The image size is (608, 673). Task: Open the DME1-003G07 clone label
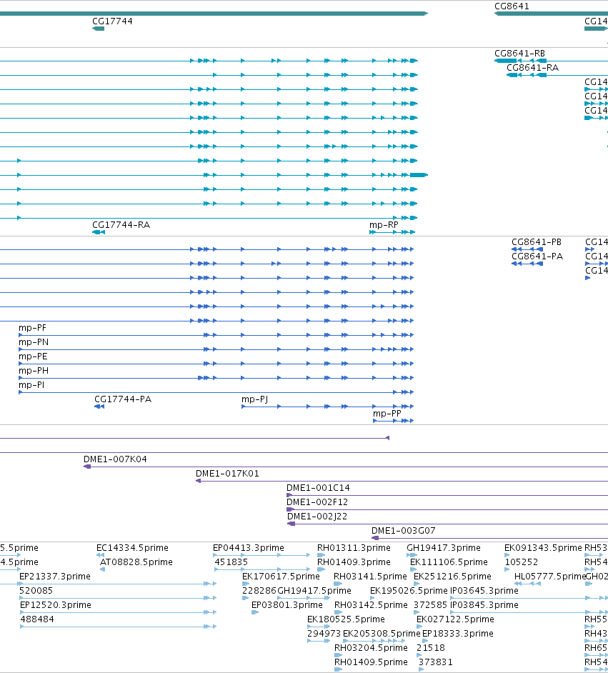(404, 531)
